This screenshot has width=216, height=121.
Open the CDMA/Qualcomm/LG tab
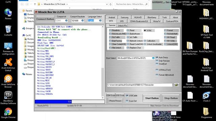(139, 21)
